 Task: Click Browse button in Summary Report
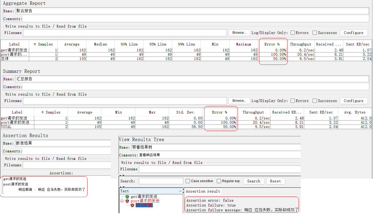tap(239, 101)
